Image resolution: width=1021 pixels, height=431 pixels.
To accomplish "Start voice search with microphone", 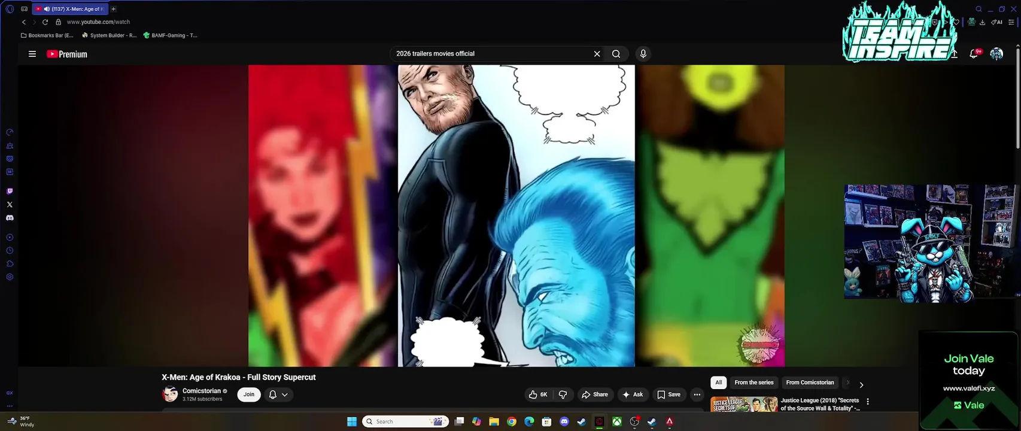I will coord(643,54).
